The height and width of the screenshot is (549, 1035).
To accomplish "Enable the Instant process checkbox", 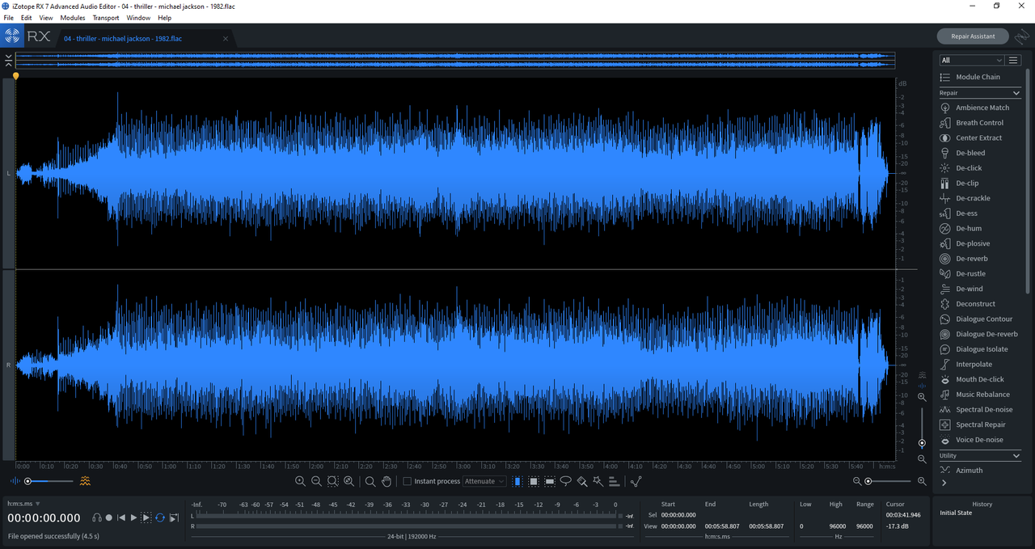I will point(408,481).
